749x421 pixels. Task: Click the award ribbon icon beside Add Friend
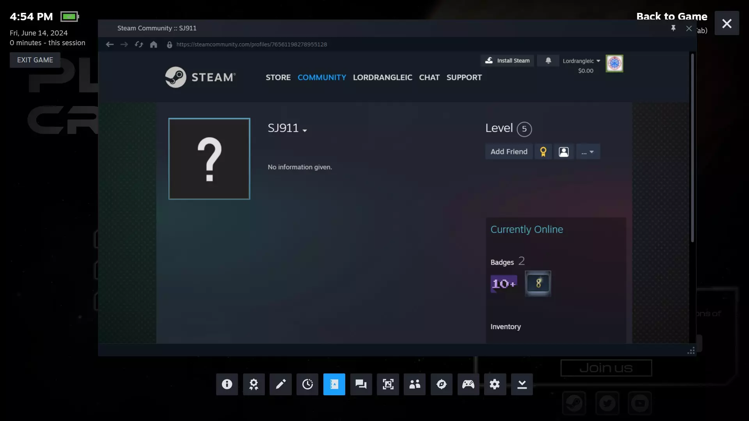(543, 152)
